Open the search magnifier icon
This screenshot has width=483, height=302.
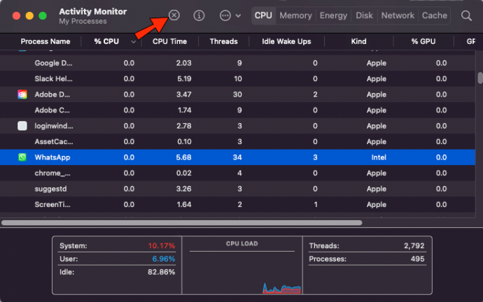(466, 15)
